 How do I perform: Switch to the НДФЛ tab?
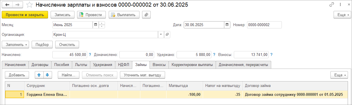(x=124, y=65)
